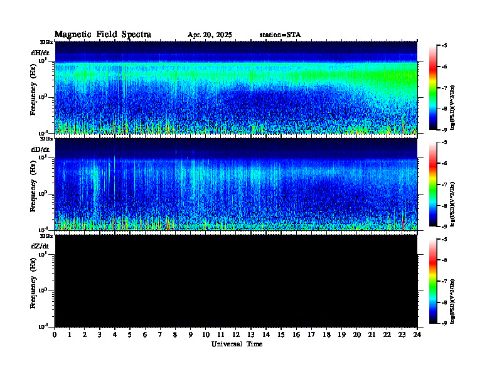Click the 'station=STA' label
This screenshot has height=384, width=497.
[281, 35]
